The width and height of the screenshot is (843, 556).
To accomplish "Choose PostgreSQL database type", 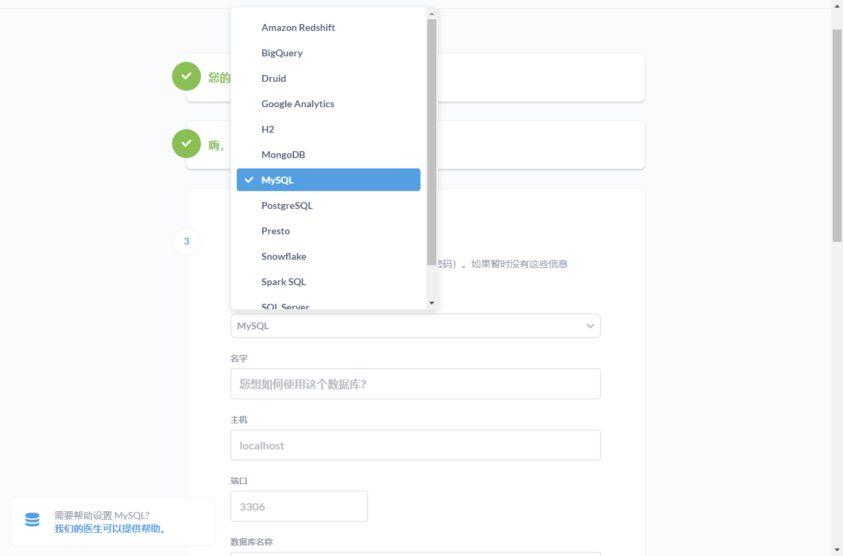I will coord(328,205).
